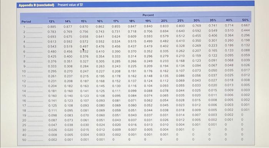The width and height of the screenshot is (269, 148).
Task: Click 0.162 in Period 10 under 20%
Action: [164, 71]
